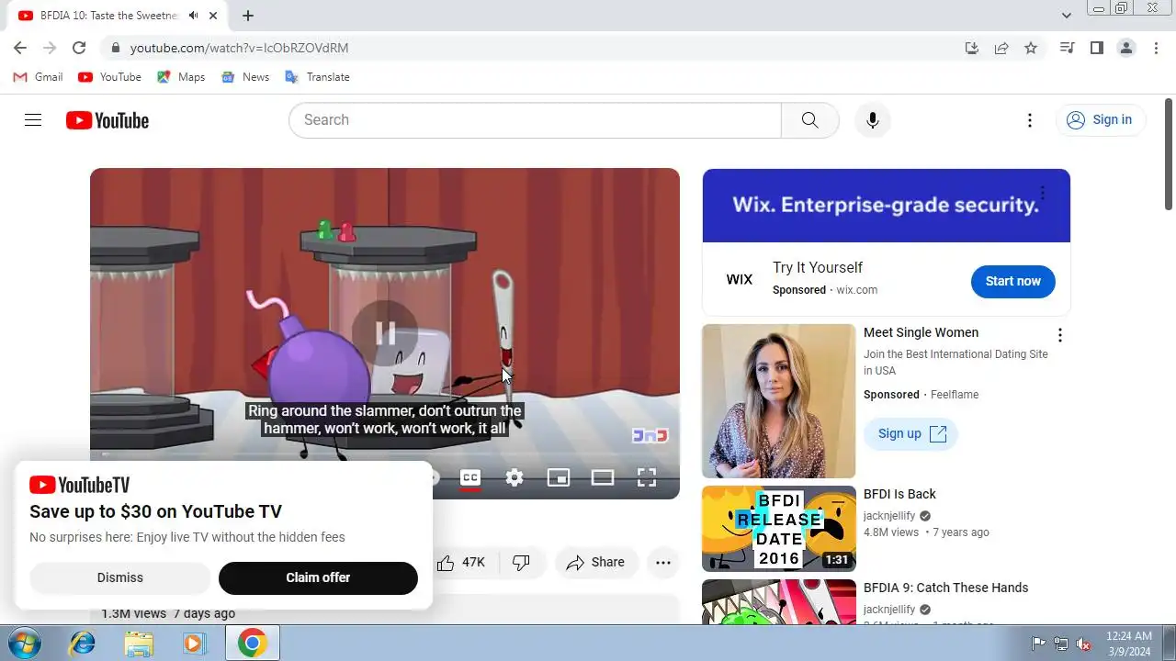Click the search magnifier button
This screenshot has height=661, width=1176.
tap(809, 120)
